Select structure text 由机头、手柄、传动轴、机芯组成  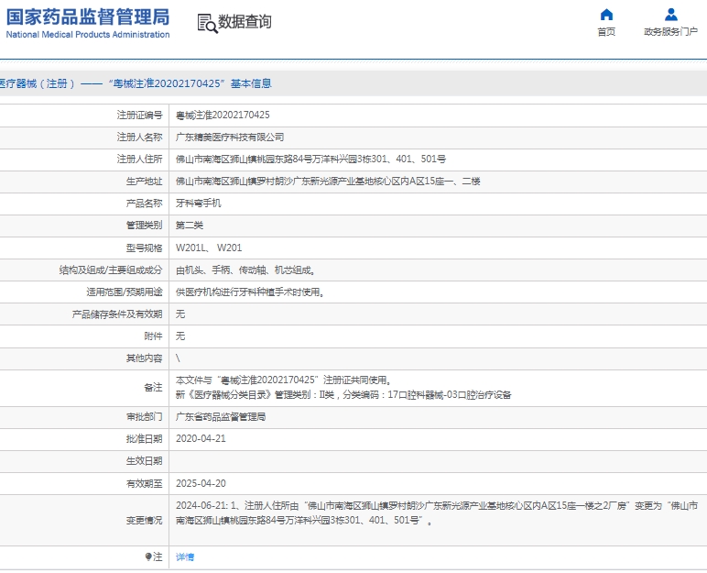click(x=245, y=270)
